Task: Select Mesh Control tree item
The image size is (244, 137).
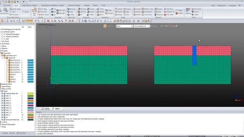Action: (x=6, y=89)
